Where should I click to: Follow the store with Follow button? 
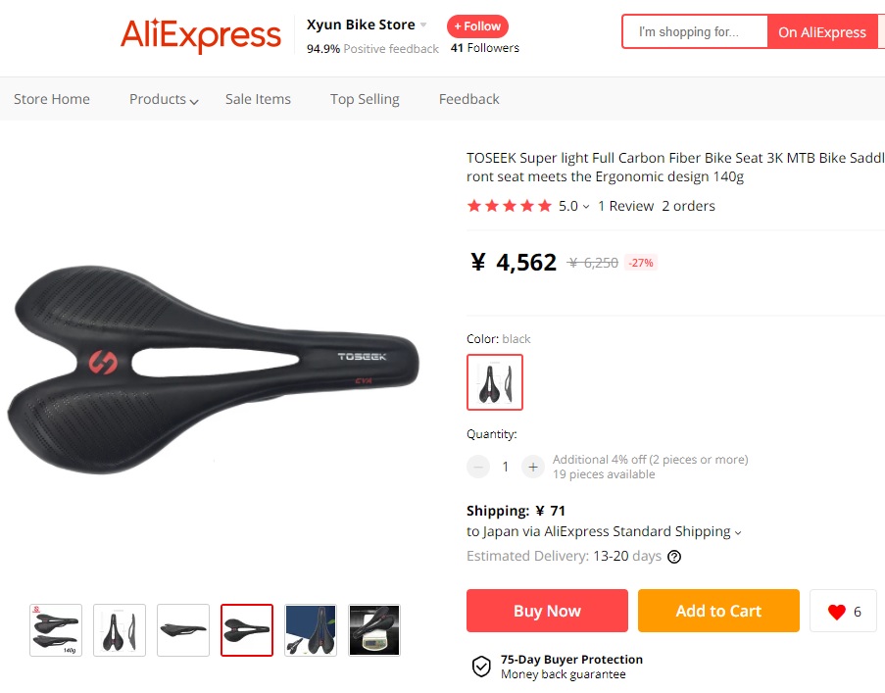pyautogui.click(x=477, y=25)
